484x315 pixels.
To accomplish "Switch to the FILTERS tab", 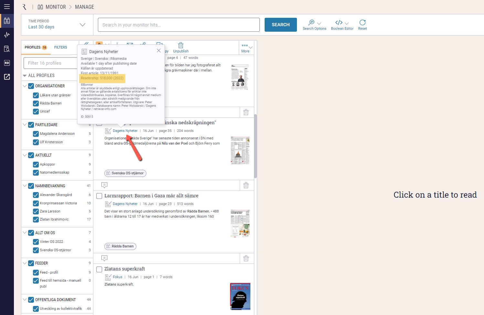I will tap(60, 47).
